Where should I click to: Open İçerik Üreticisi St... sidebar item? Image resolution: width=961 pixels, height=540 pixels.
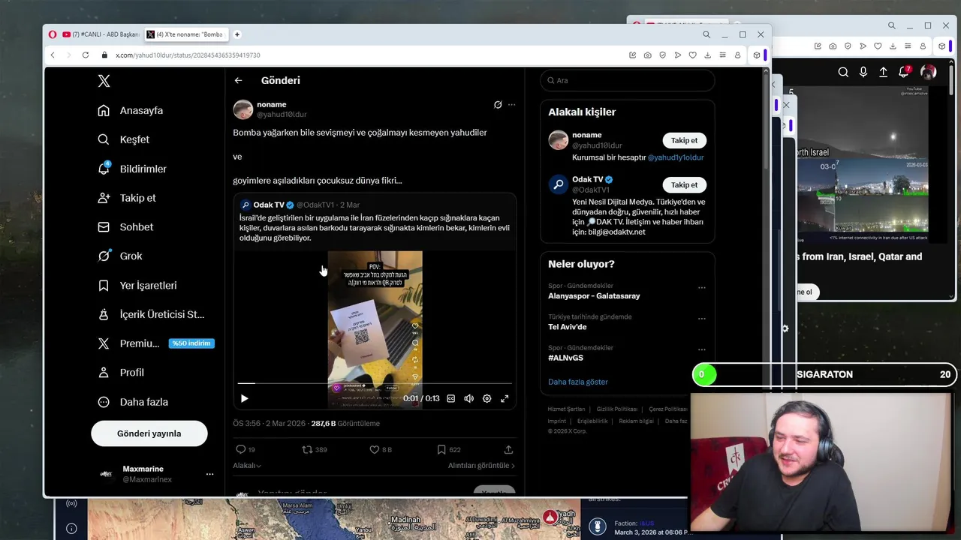click(151, 314)
